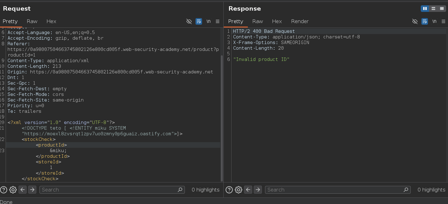Open the Response pane hamburger menu
Viewport: 448px width, 204px height.
point(443,21)
